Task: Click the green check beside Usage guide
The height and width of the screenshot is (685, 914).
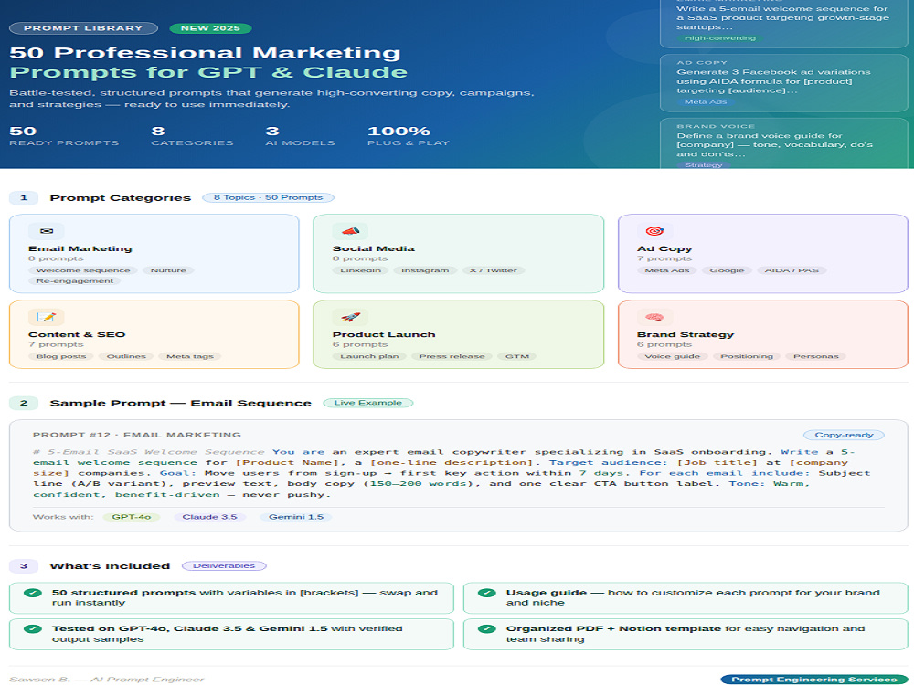Action: pos(487,593)
